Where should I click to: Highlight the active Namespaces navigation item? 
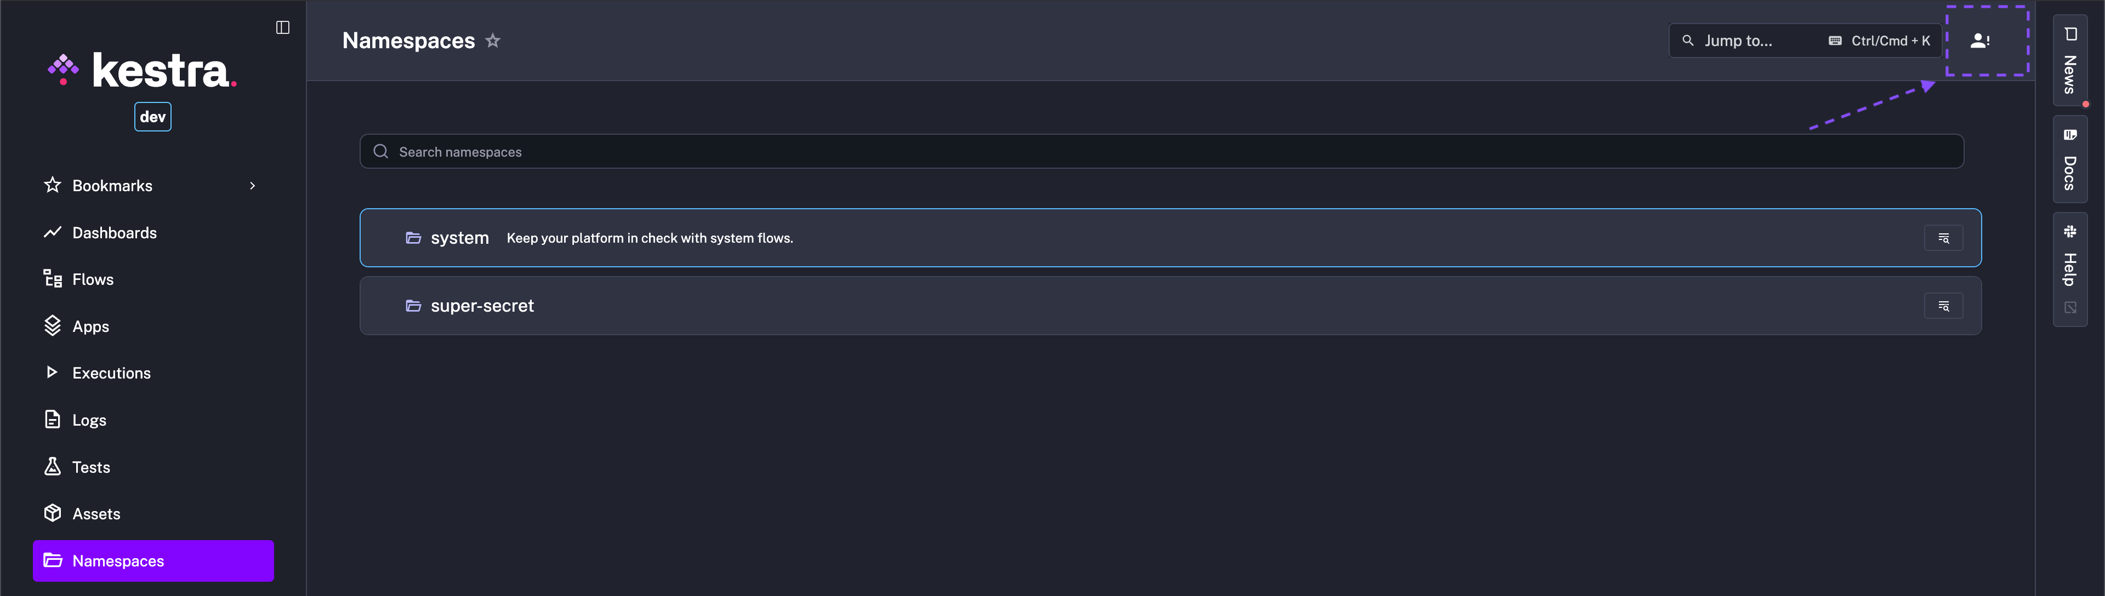click(117, 561)
